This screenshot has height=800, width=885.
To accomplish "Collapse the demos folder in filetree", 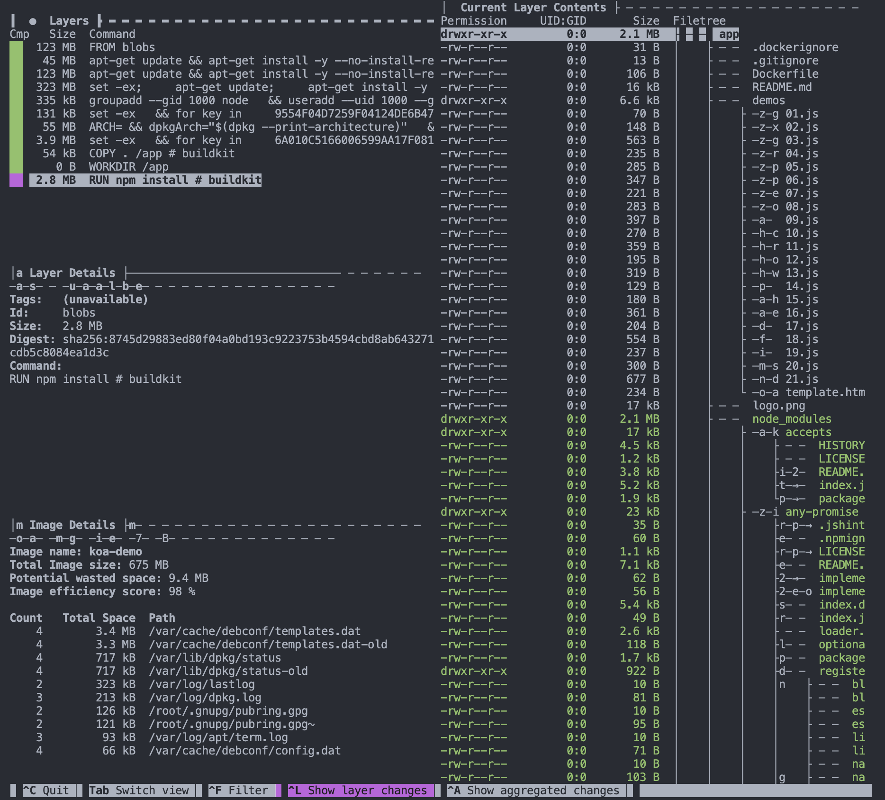I will click(x=768, y=100).
